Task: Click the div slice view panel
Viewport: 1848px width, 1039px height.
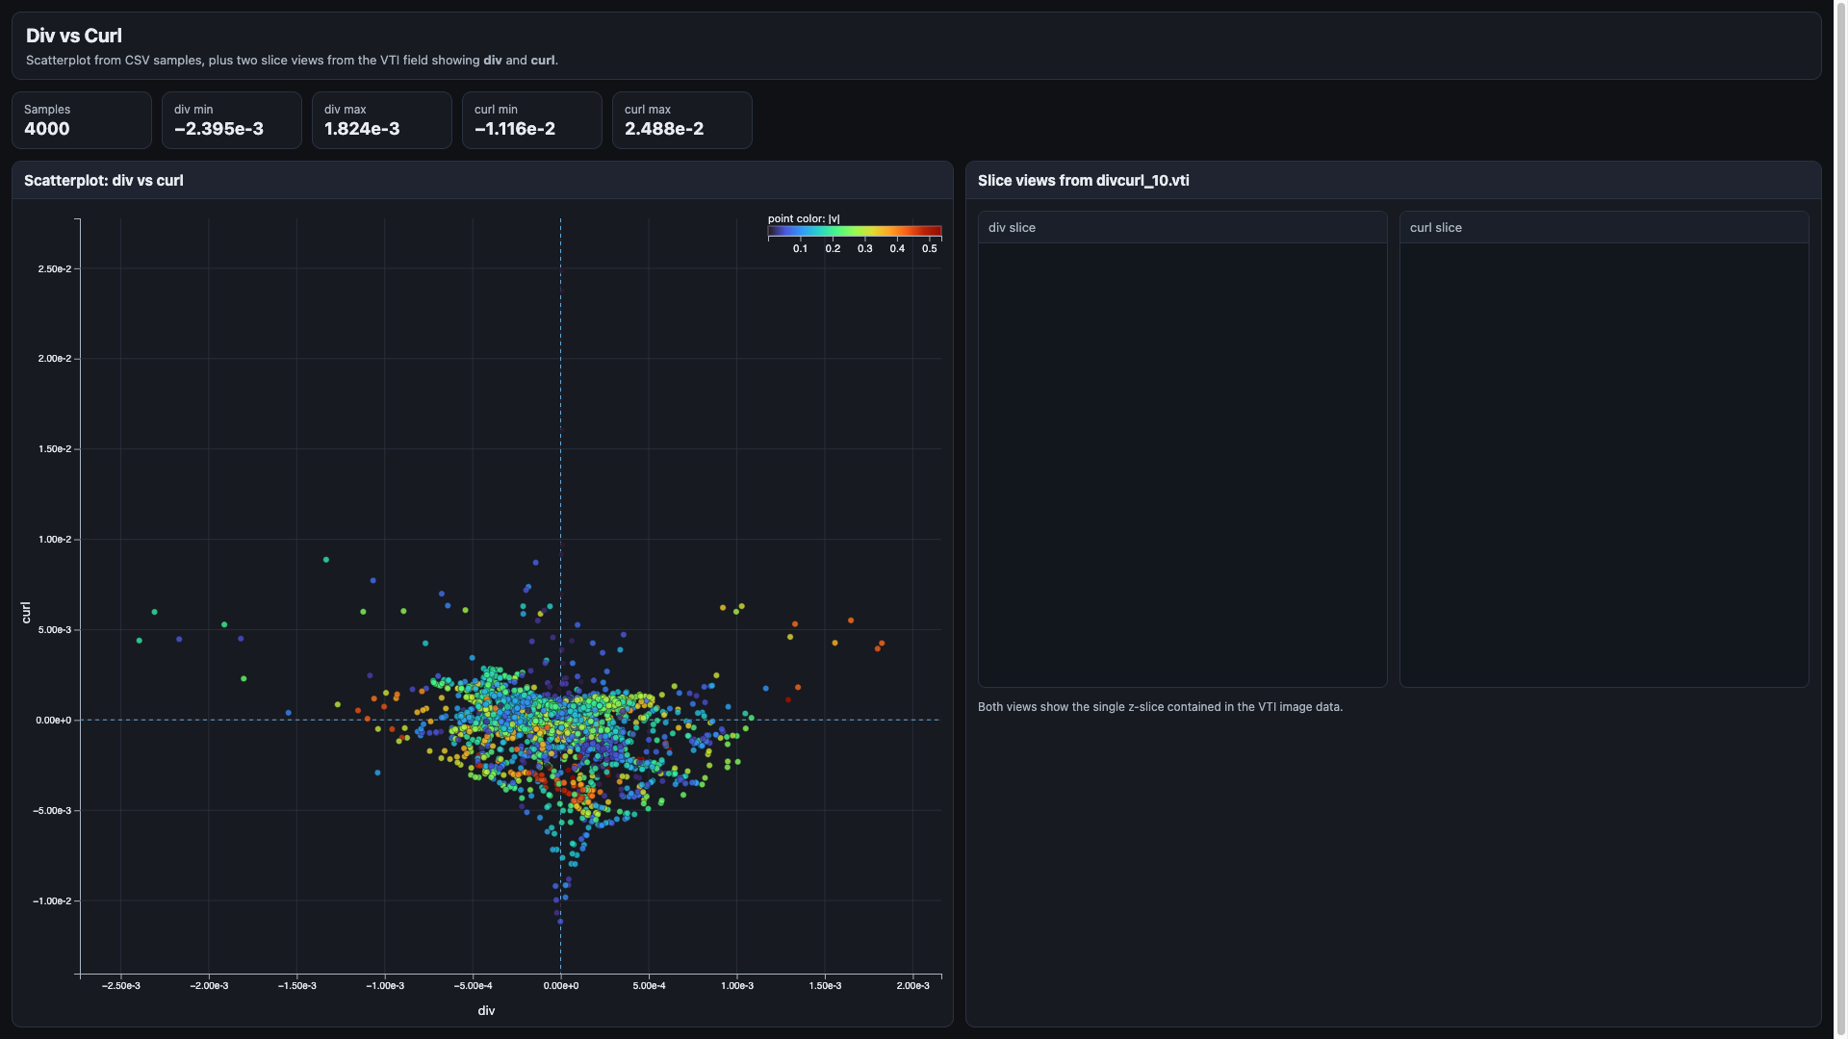Action: (1182, 449)
